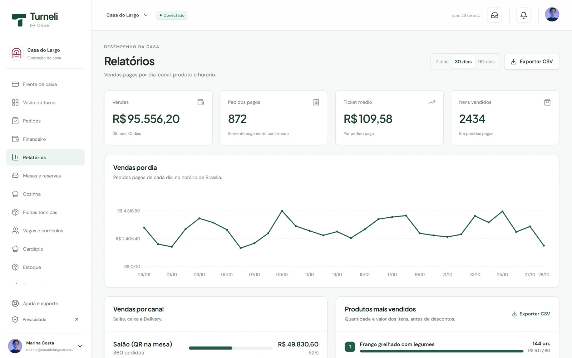This screenshot has width=572, height=358.
Task: Click the wallet icon on the Vendas card
Action: coord(201,102)
